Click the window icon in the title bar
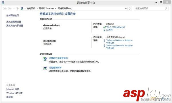This screenshot has width=172, height=103. (3, 3)
